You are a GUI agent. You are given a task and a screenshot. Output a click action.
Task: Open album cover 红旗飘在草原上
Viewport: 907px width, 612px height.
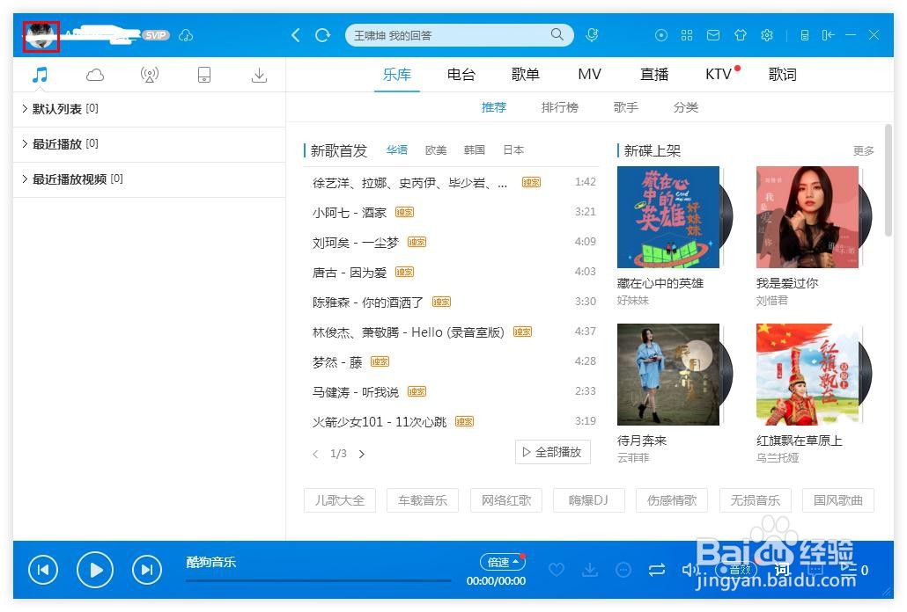click(x=807, y=374)
